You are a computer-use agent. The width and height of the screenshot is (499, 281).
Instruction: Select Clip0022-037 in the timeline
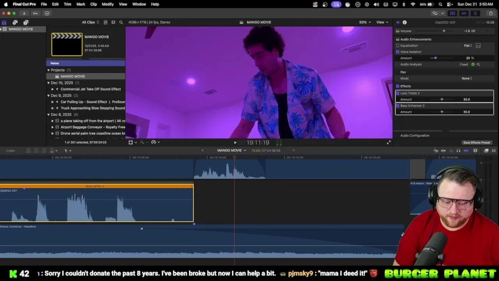click(96, 203)
